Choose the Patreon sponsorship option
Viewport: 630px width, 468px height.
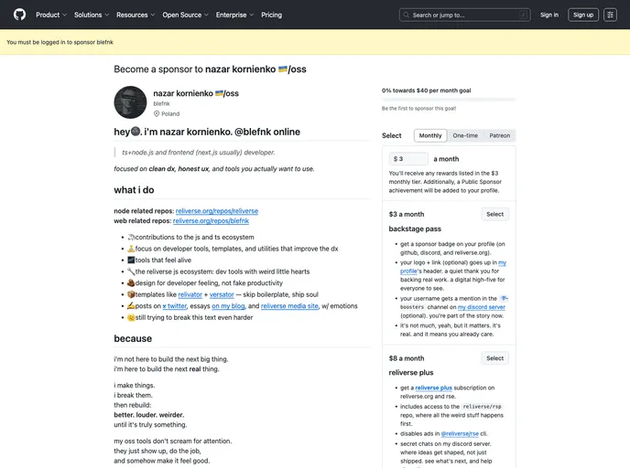tap(499, 135)
